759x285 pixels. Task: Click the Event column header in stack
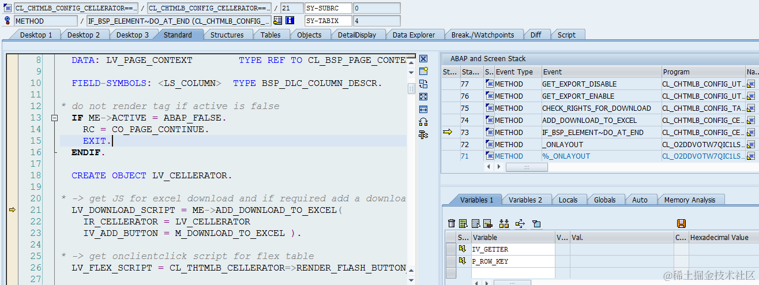(x=601, y=72)
